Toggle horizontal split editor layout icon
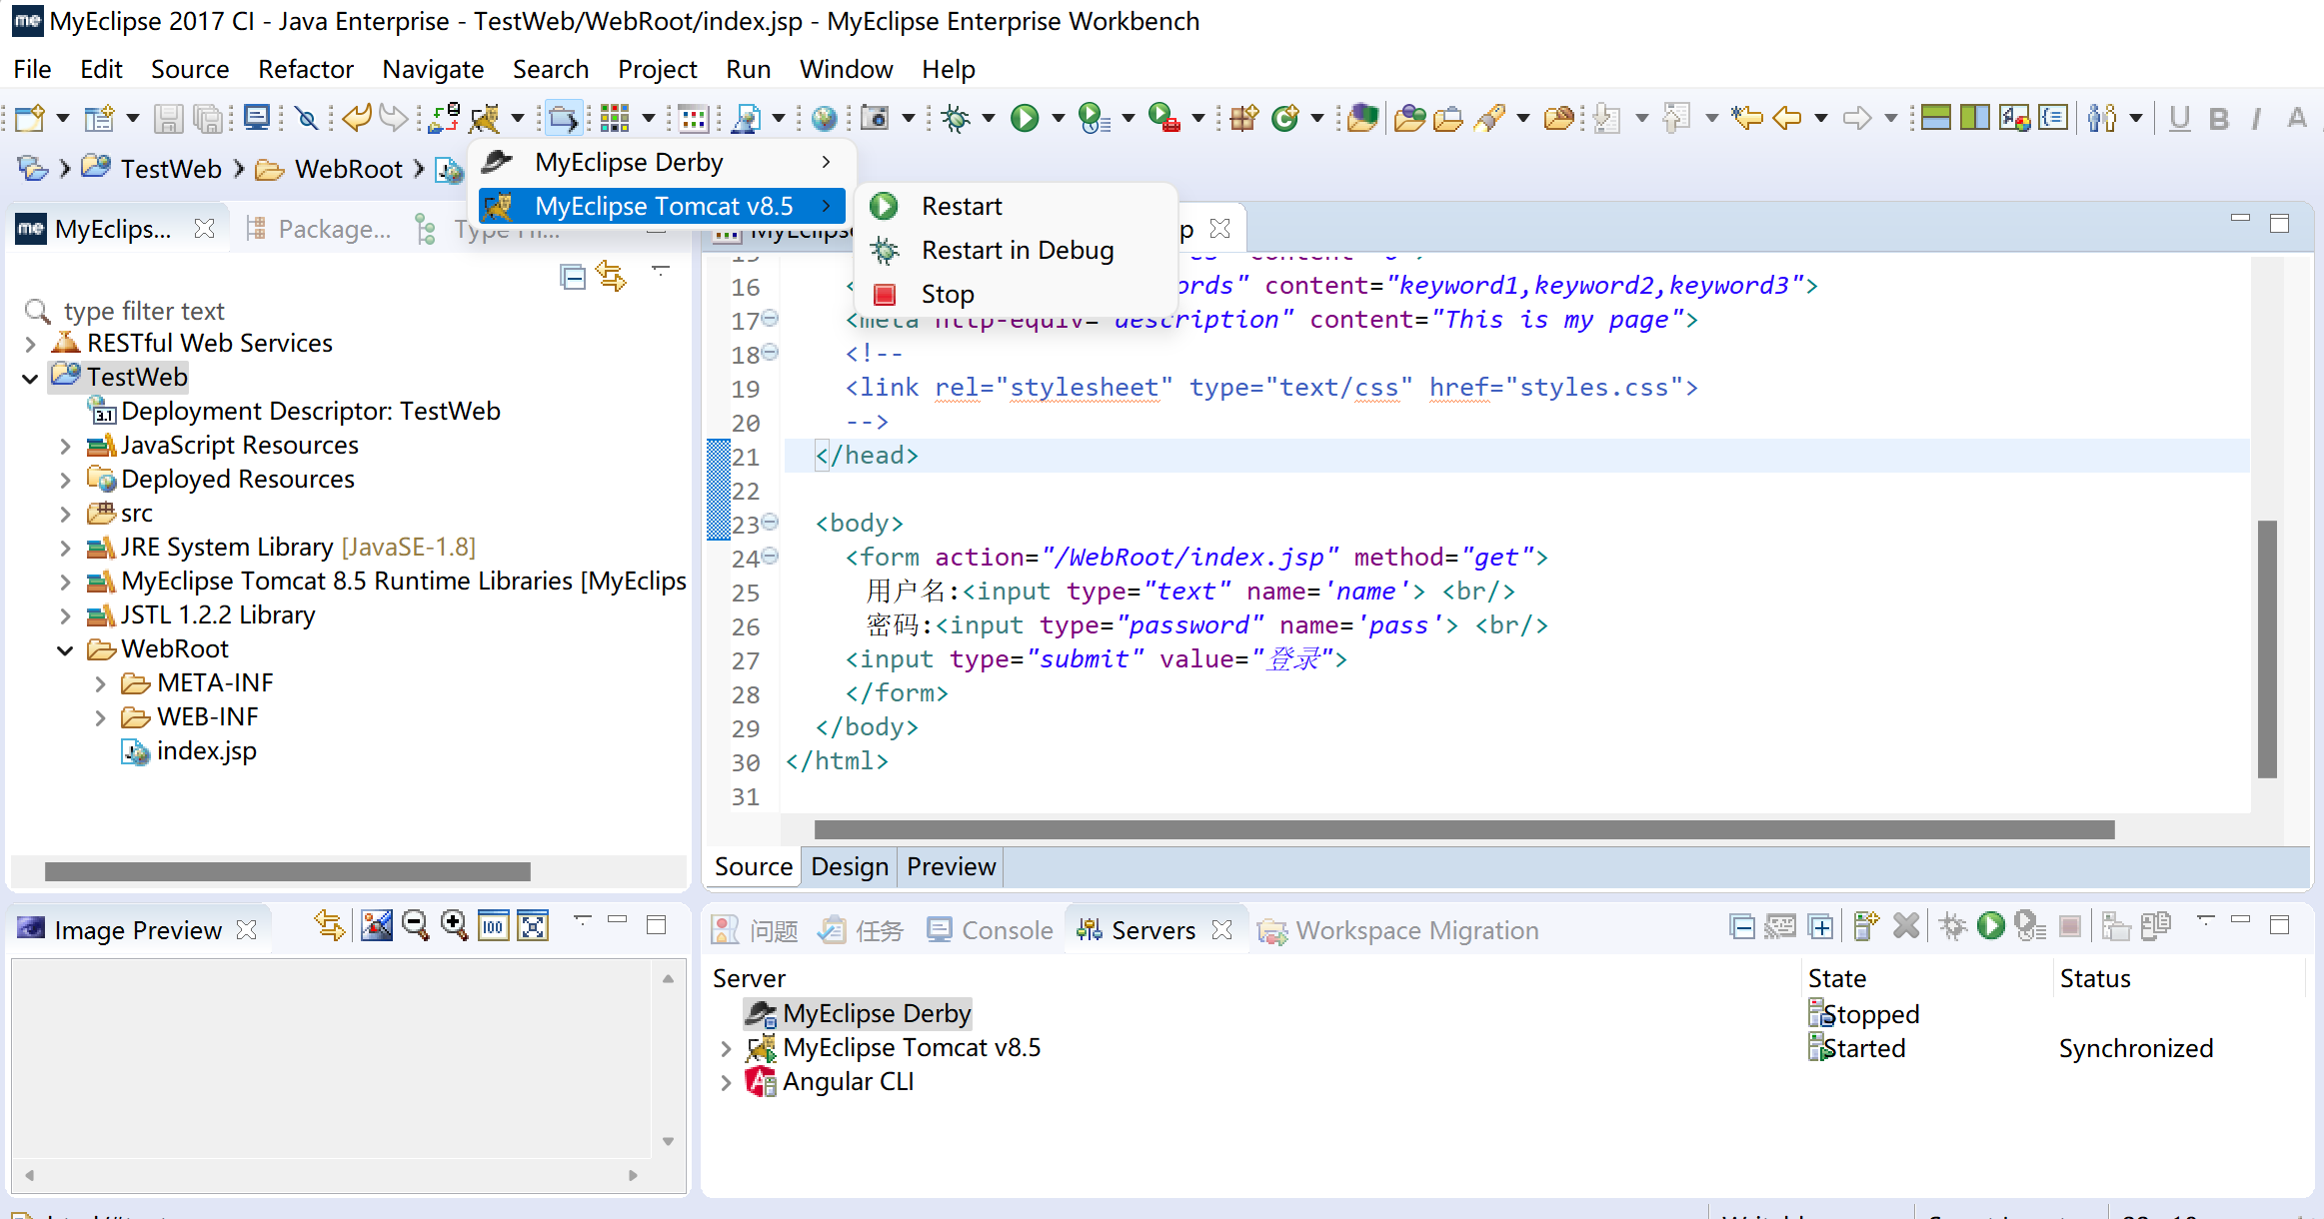2324x1219 pixels. click(1935, 119)
